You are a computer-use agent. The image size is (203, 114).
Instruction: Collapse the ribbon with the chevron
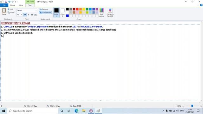click(x=198, y=5)
